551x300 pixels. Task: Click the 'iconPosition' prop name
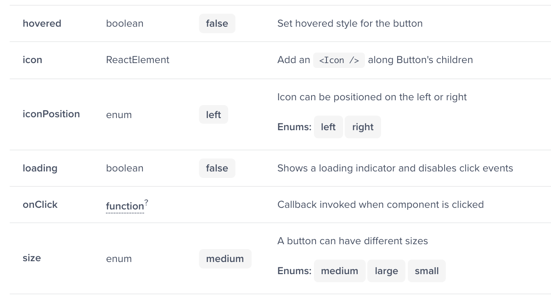coord(51,114)
